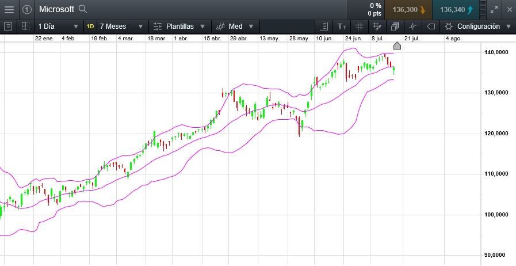Toggle the price label tag icon
Screen dimensions: 516x266
pyautogui.click(x=431, y=26)
